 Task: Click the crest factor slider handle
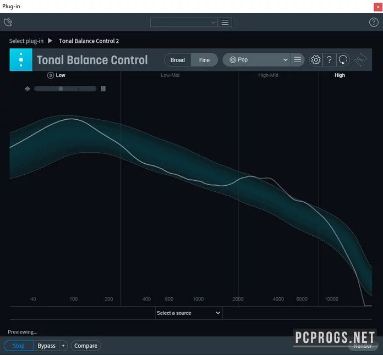(x=61, y=88)
